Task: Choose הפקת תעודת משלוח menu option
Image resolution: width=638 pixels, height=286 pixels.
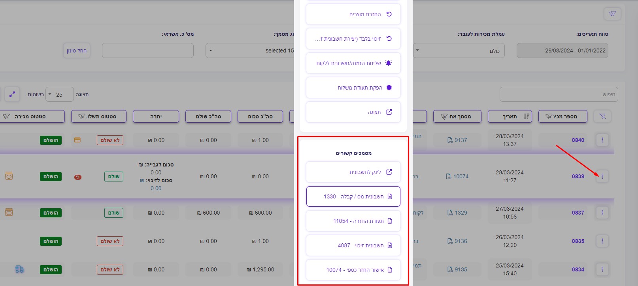Action: (x=353, y=88)
